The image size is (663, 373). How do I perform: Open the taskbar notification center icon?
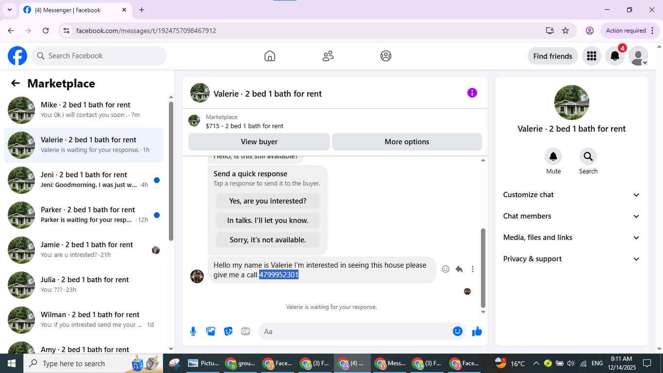click(x=647, y=363)
